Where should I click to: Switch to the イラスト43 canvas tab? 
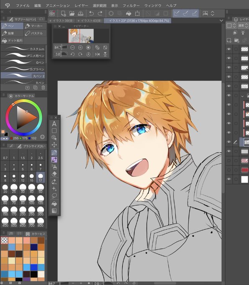pos(90,21)
